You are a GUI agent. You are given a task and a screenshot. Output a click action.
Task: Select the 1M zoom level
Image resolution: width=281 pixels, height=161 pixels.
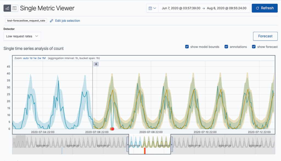coord(44,58)
